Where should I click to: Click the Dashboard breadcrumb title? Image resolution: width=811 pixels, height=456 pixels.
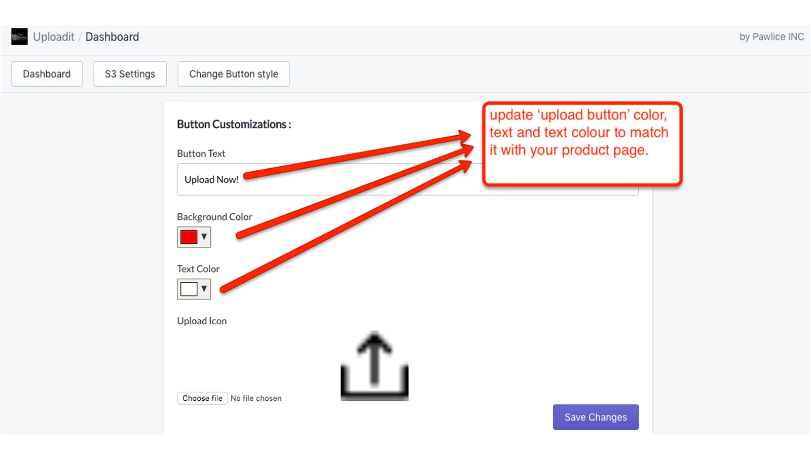click(x=112, y=37)
